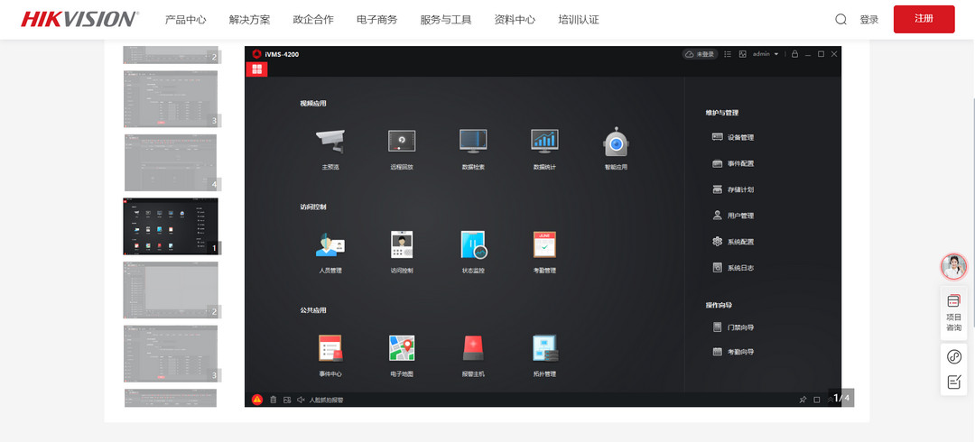The width and height of the screenshot is (975, 442).
Task: Open the 考勤管理 attendance calendar icon
Action: [x=544, y=245]
